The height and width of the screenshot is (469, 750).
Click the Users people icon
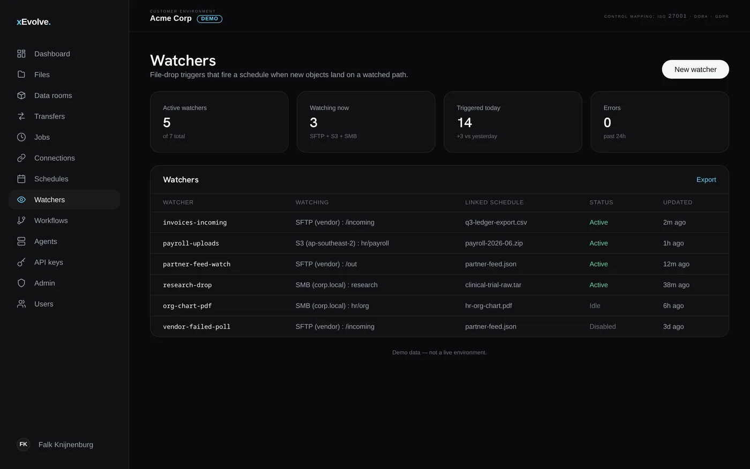21,304
